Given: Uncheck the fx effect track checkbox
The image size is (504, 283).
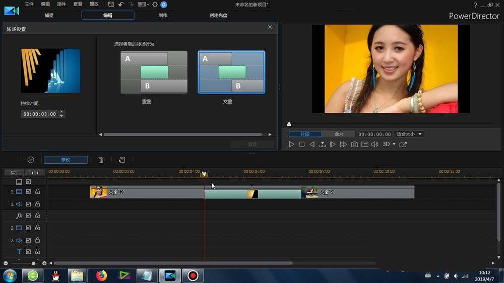Looking at the screenshot, I should coord(28,216).
